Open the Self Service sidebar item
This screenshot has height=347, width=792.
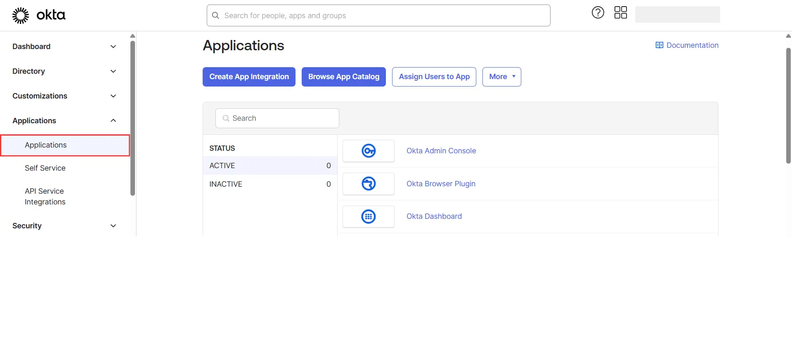45,168
